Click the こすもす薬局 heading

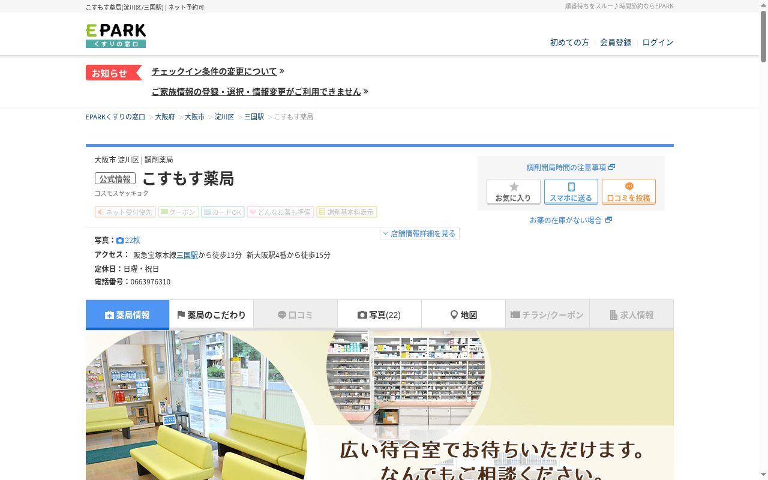click(188, 179)
